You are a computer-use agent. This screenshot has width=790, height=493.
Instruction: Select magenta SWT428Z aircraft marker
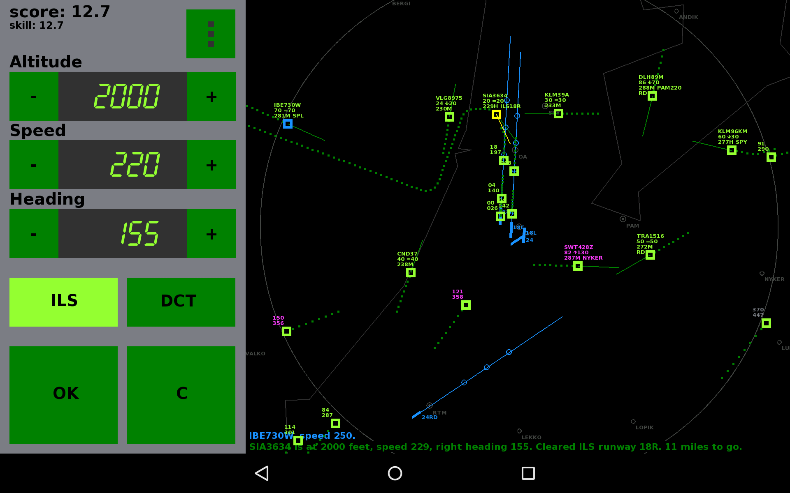click(578, 266)
